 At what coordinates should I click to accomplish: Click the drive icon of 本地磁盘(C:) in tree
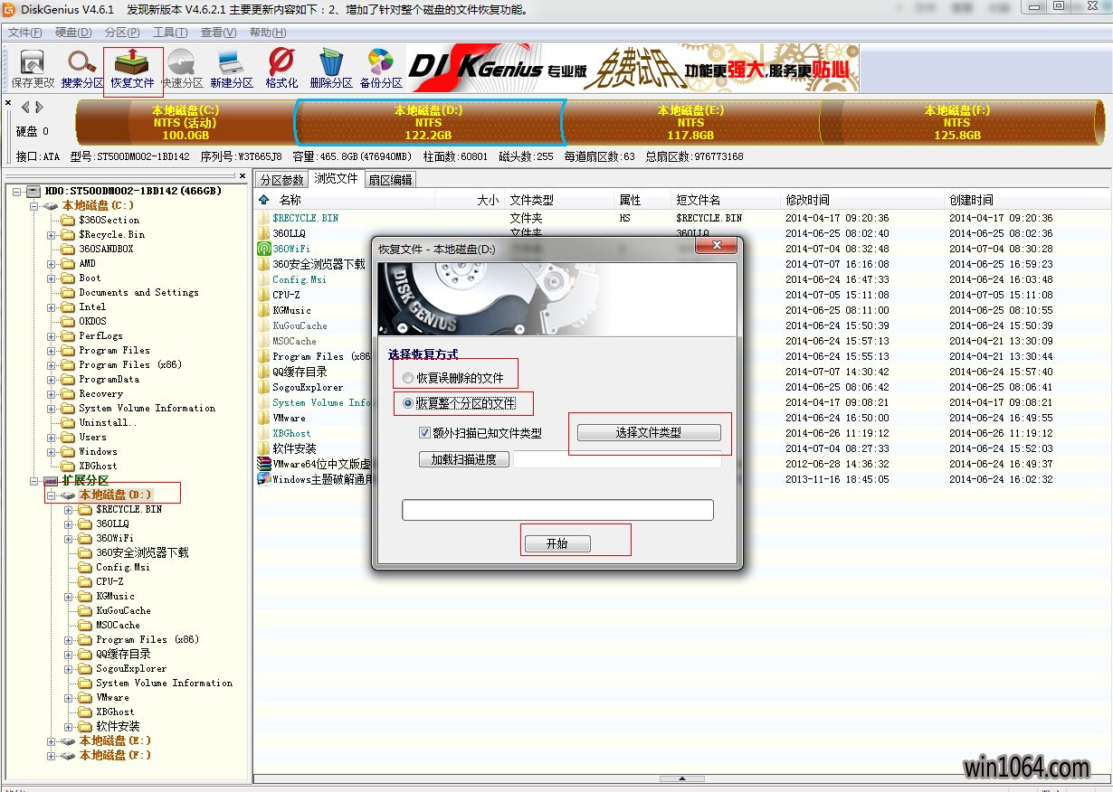pos(51,205)
